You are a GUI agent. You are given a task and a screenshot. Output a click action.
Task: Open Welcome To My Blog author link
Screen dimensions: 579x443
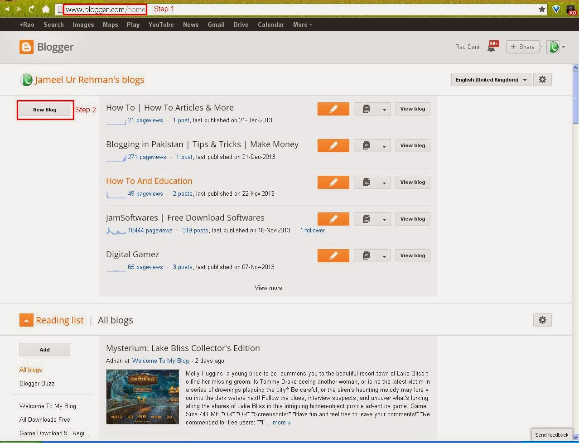click(x=160, y=361)
